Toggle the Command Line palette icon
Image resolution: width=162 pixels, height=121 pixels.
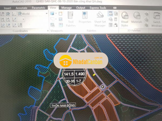click(110, 13)
